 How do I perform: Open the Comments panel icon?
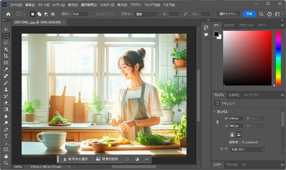click(x=206, y=35)
